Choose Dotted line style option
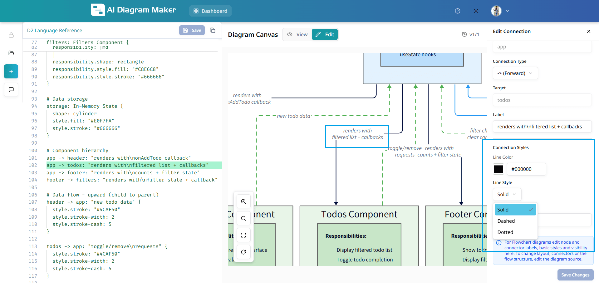This screenshot has height=283, width=599. 505,232
